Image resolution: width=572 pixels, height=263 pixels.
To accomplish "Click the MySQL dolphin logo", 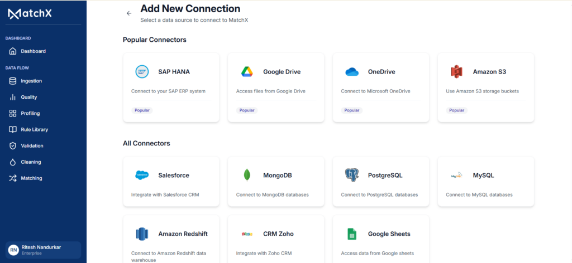I will point(457,176).
